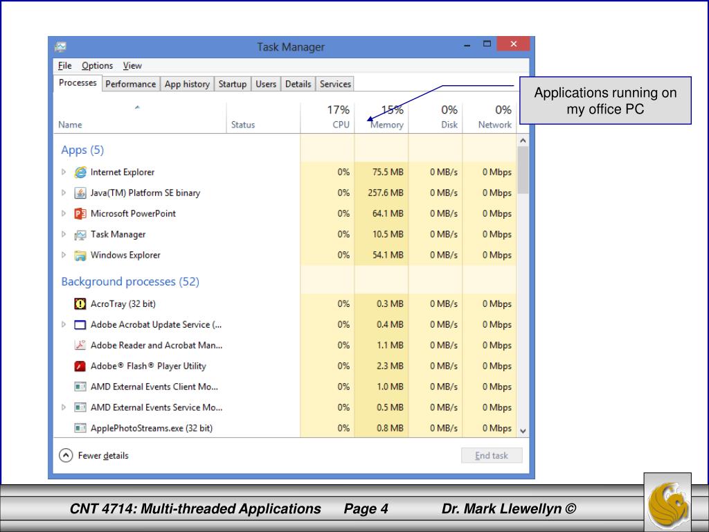Click the scrollbar up arrow
709x532 pixels.
click(x=523, y=141)
